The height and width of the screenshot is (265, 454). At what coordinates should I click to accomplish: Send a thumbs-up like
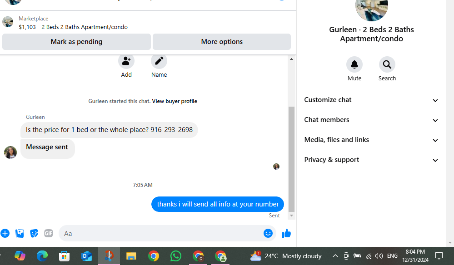(286, 233)
